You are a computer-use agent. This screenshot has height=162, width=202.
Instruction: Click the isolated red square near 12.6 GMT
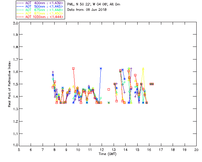pyautogui.click(x=109, y=89)
